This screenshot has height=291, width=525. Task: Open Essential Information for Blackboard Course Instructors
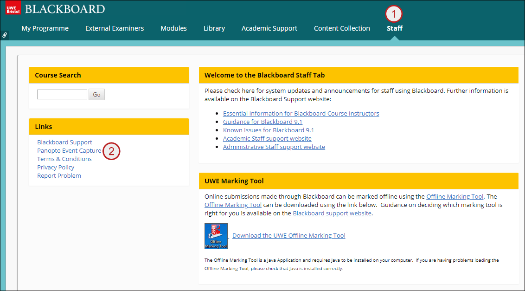point(301,113)
